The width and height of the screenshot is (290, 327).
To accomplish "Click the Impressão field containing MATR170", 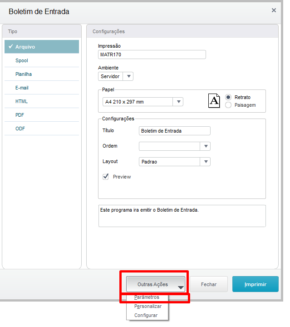I will tap(152, 54).
